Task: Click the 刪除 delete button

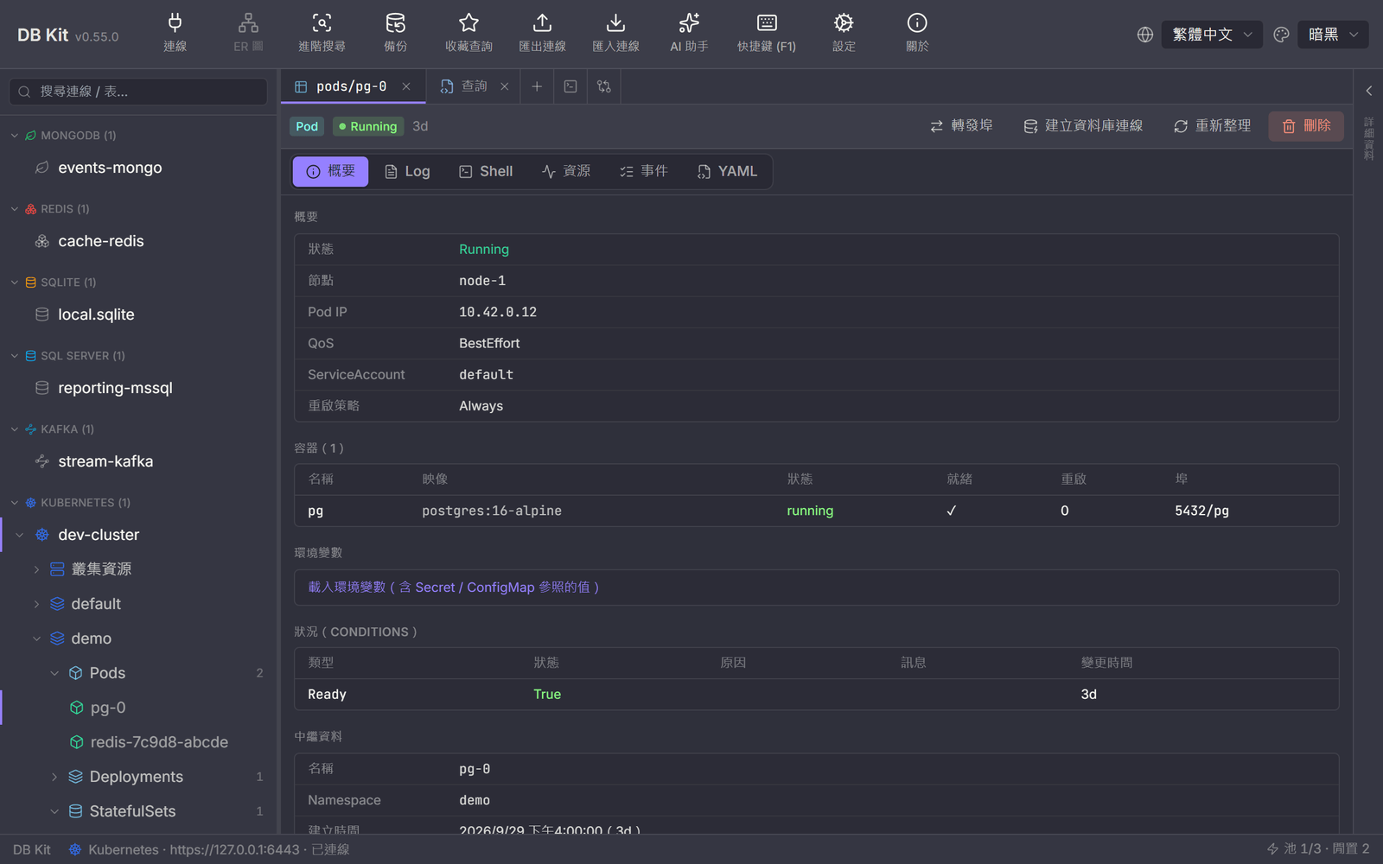Action: pyautogui.click(x=1306, y=126)
